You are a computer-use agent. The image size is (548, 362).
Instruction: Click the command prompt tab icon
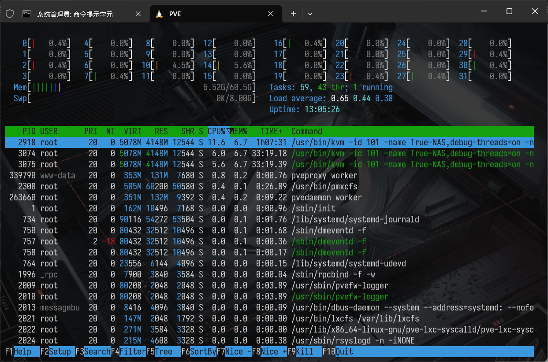[x=27, y=14]
